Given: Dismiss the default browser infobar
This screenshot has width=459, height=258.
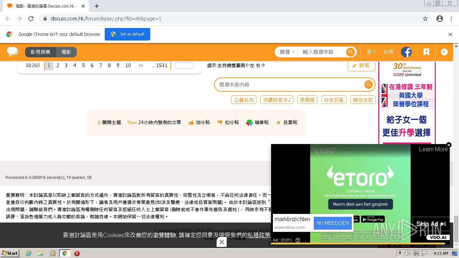Looking at the screenshot, I should coord(450,34).
